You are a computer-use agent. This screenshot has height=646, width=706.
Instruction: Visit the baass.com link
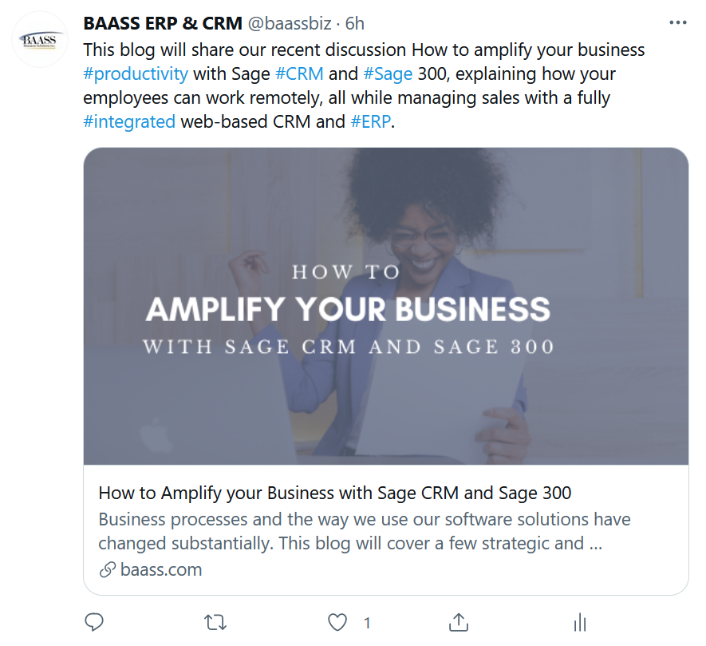coord(161,569)
